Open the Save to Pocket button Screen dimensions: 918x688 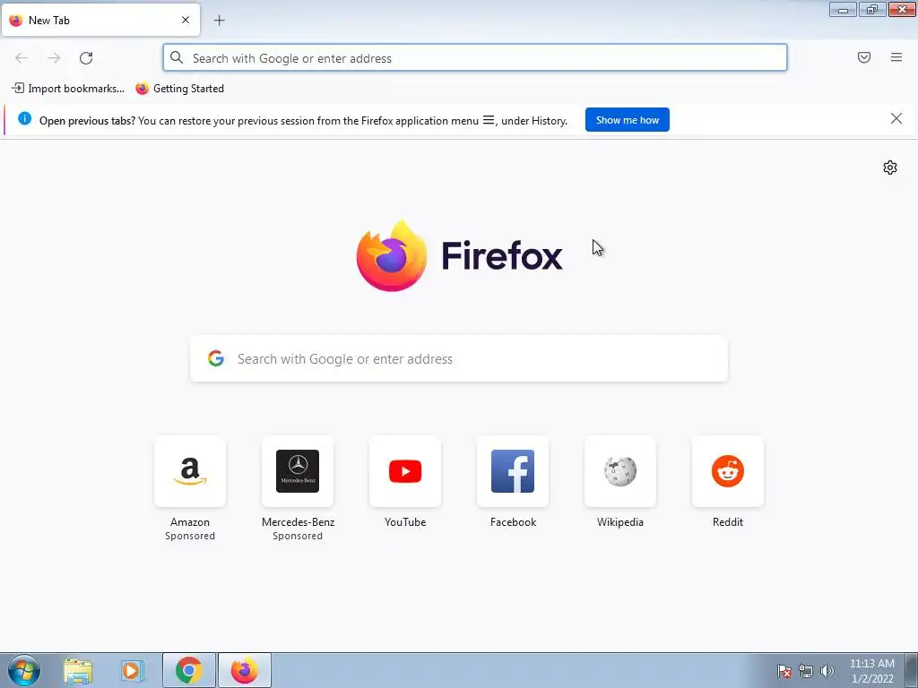pos(864,57)
